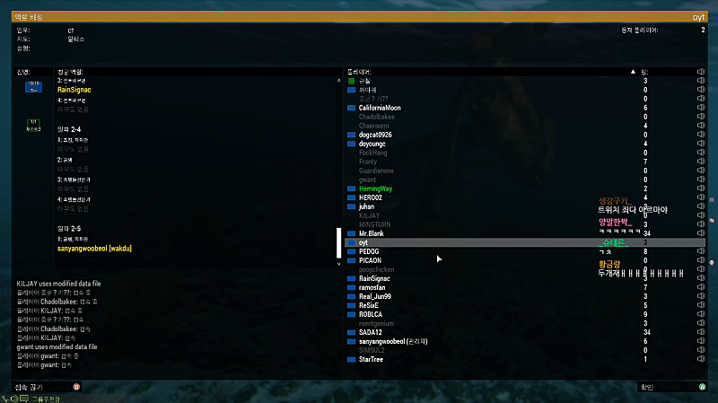Toggle voice mute for StarTree
718x403 pixels.
click(x=701, y=359)
